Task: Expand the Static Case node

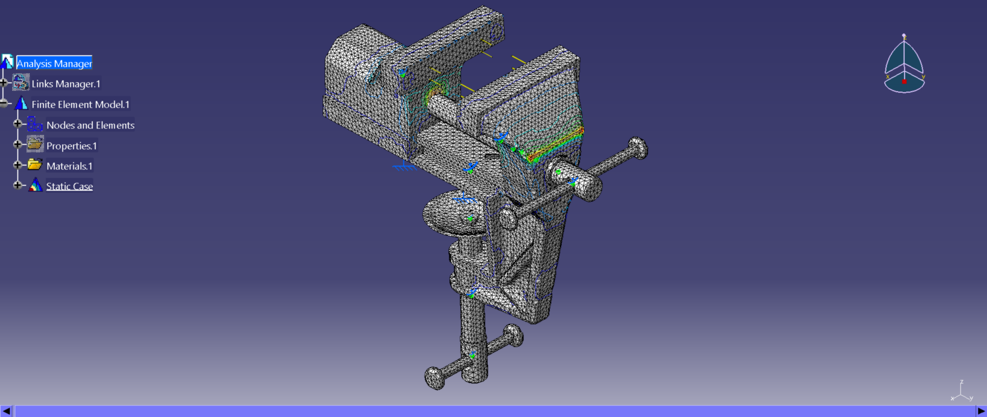Action: [x=18, y=185]
